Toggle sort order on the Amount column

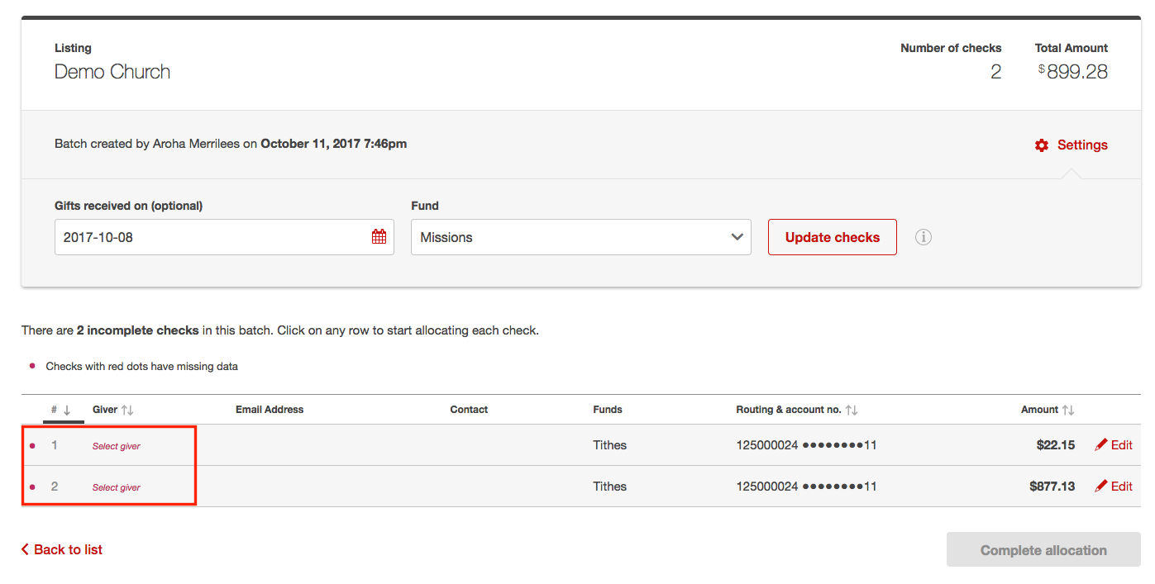pos(1067,409)
